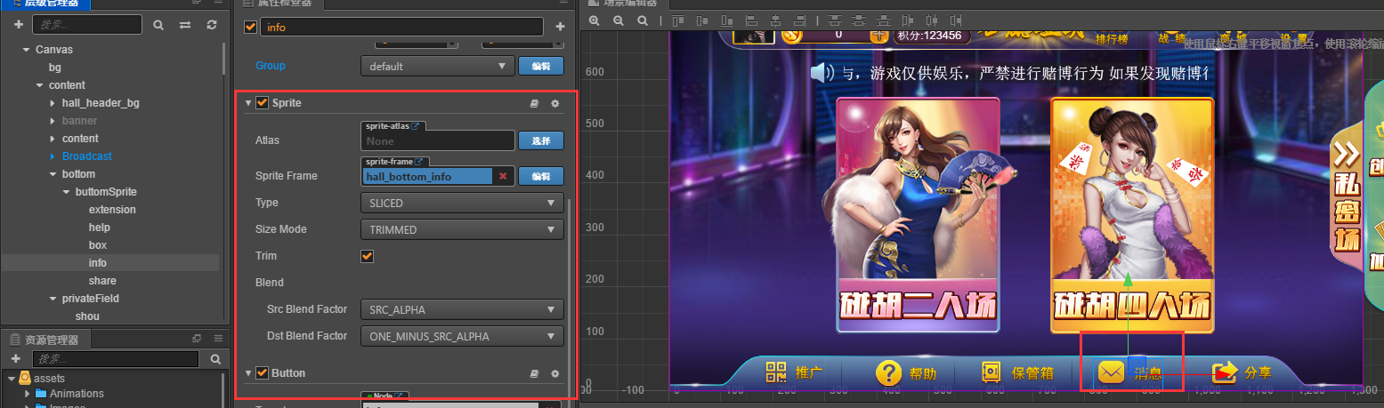This screenshot has width=1384, height=408.
Task: Collapse the Button component section
Action: (248, 373)
